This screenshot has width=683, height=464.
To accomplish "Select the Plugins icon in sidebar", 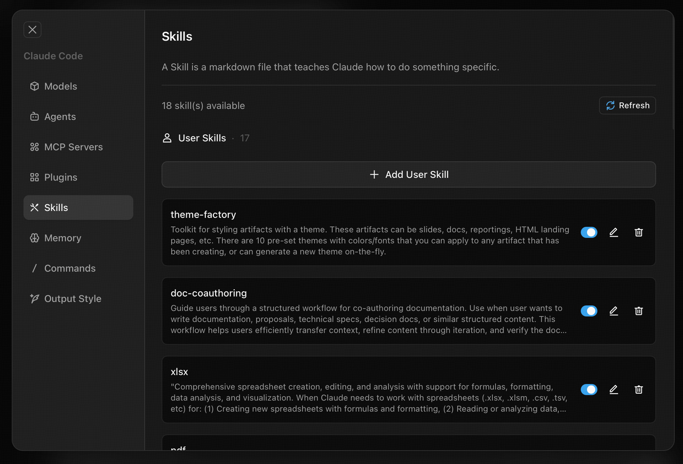I will tap(34, 177).
